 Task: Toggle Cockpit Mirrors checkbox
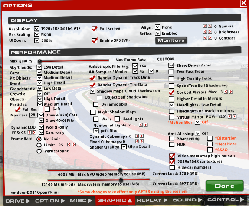pyautogui.click(x=171, y=93)
